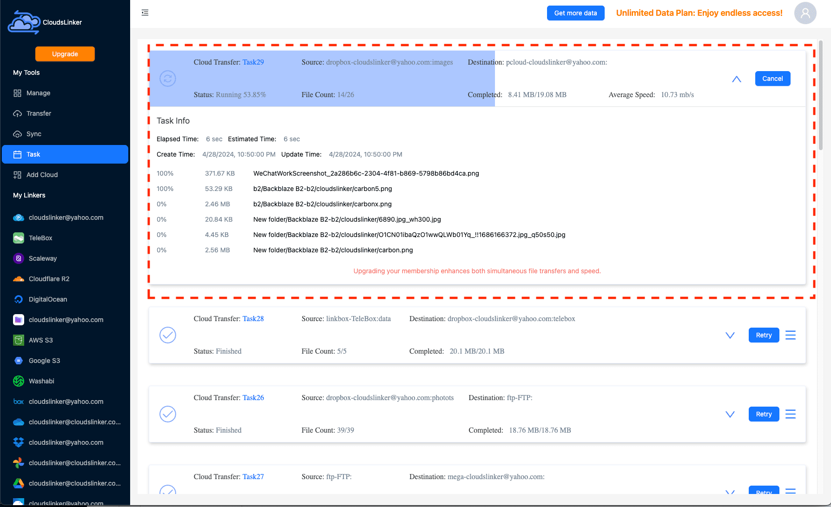Click the My Linkers heading
This screenshot has height=507, width=831.
pos(29,195)
